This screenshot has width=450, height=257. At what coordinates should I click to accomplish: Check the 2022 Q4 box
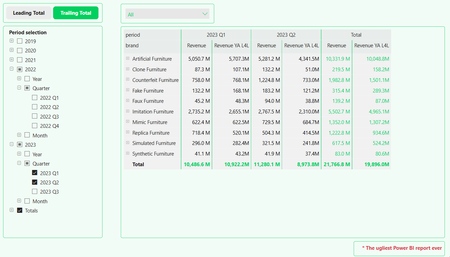[35, 126]
